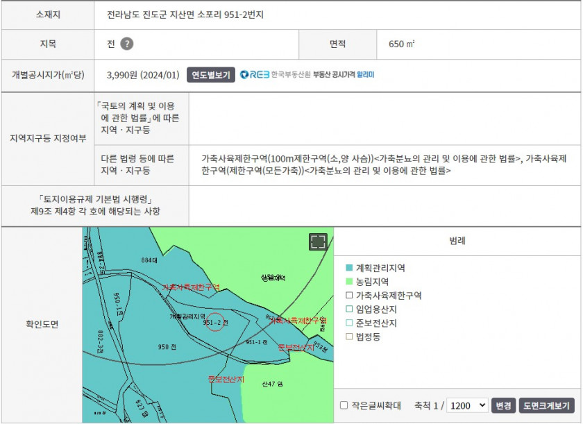Viewport: 583px width, 424px height.
Task: Click the 준보전산지 legend box
Action: click(x=350, y=323)
